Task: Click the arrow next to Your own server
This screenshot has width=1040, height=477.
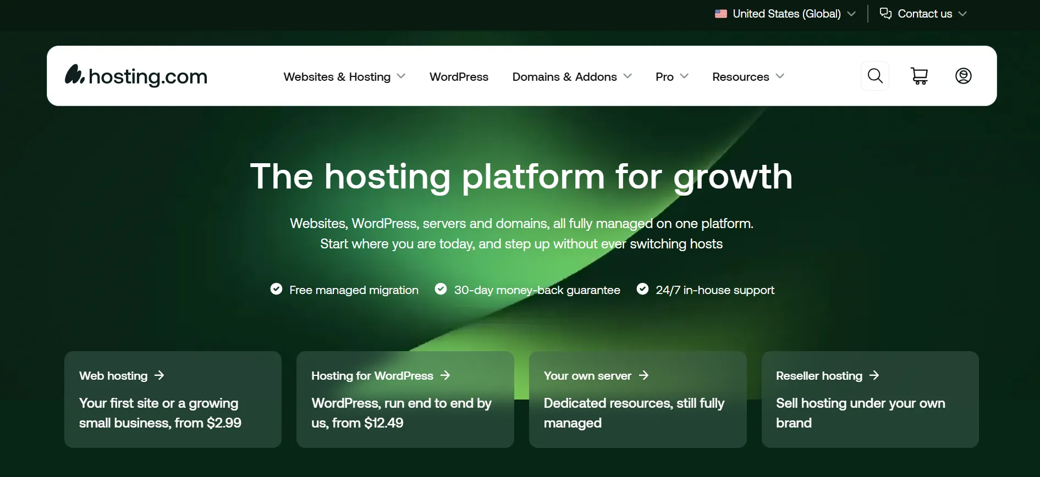Action: click(x=644, y=375)
